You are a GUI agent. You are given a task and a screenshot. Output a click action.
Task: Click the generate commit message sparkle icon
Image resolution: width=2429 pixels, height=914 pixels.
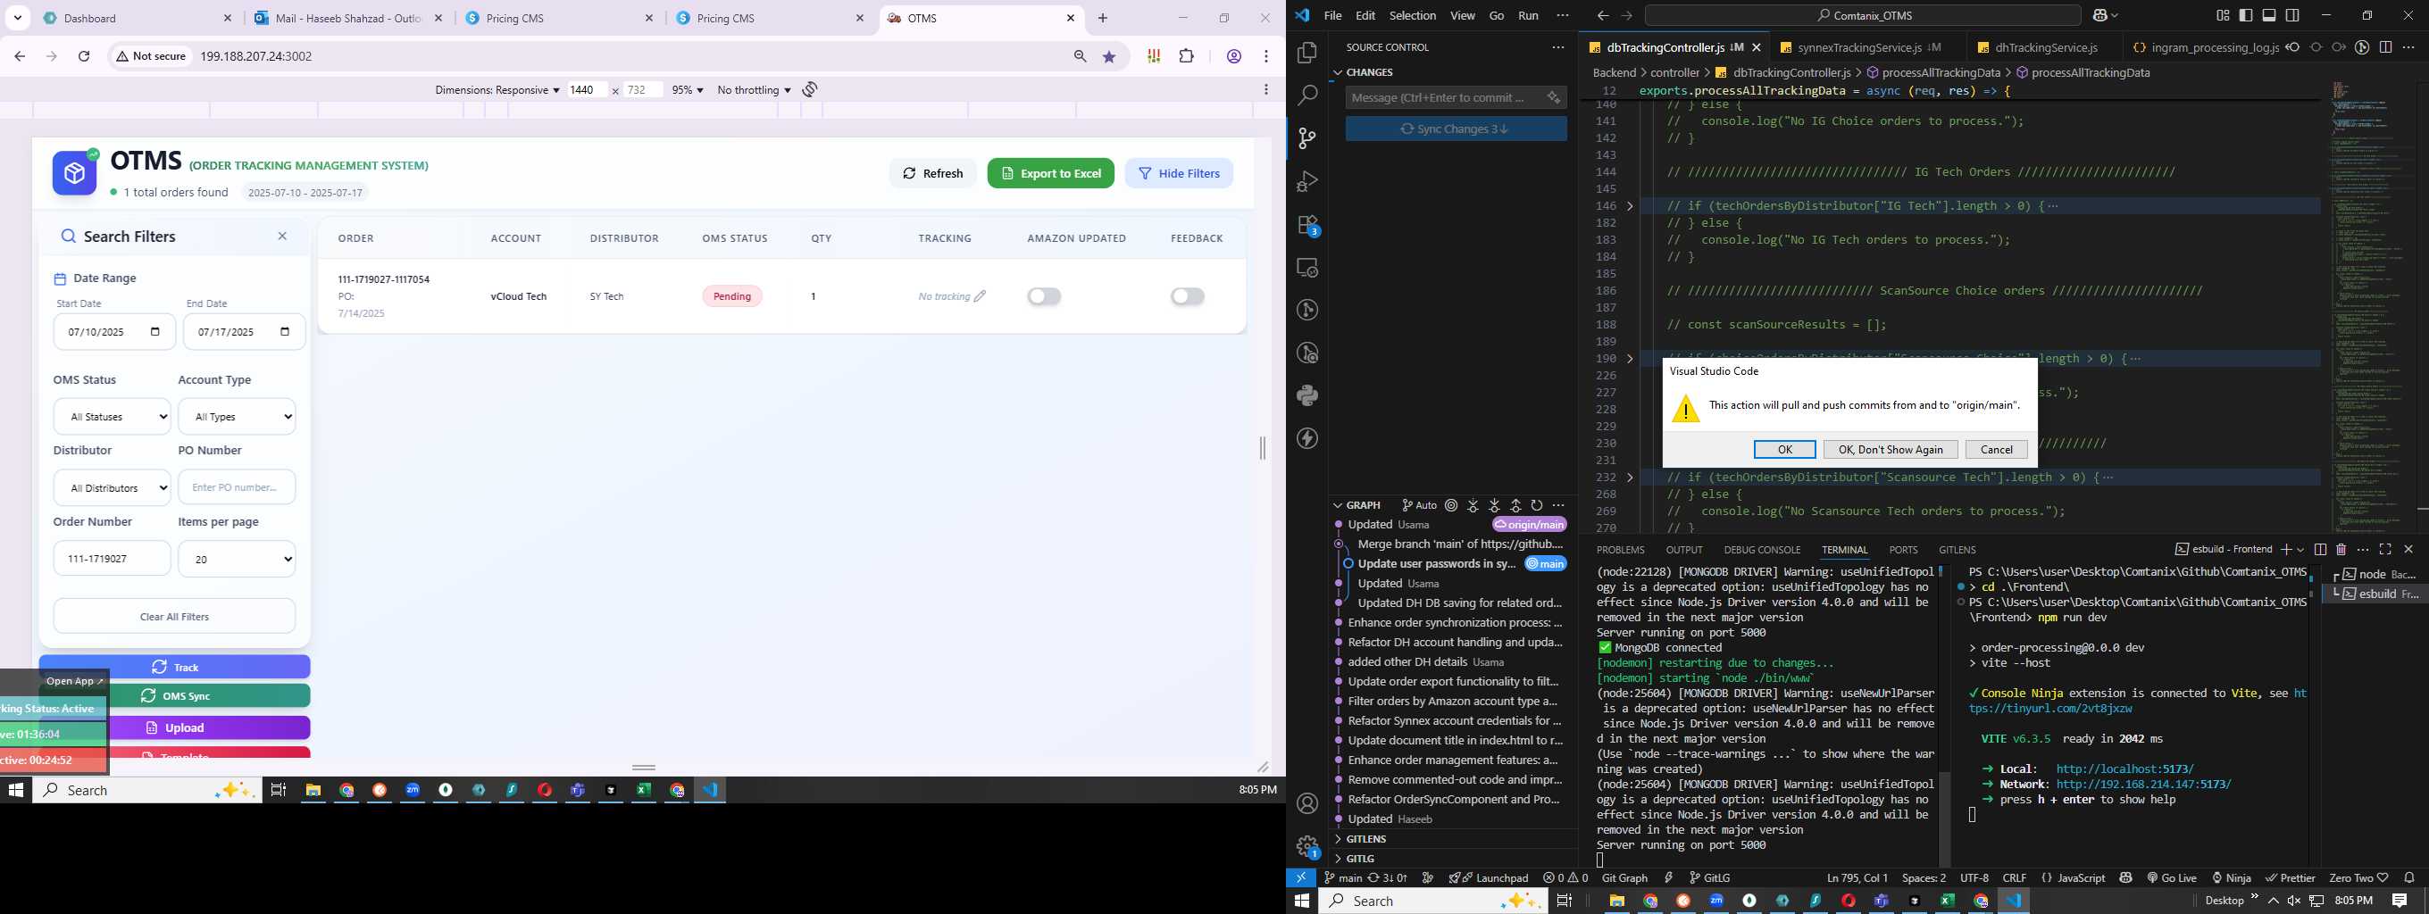pyautogui.click(x=1553, y=98)
